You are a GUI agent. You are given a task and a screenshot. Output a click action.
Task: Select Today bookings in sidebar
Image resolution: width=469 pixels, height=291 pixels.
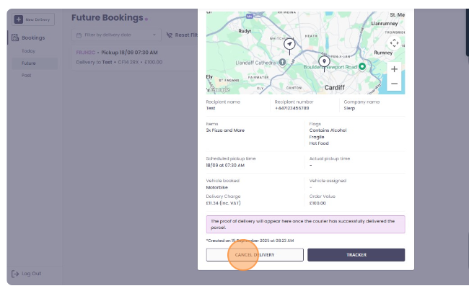tap(28, 51)
